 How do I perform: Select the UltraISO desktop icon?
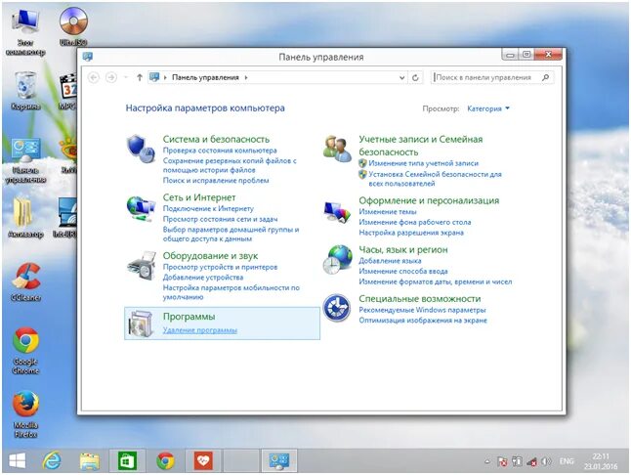tap(73, 26)
